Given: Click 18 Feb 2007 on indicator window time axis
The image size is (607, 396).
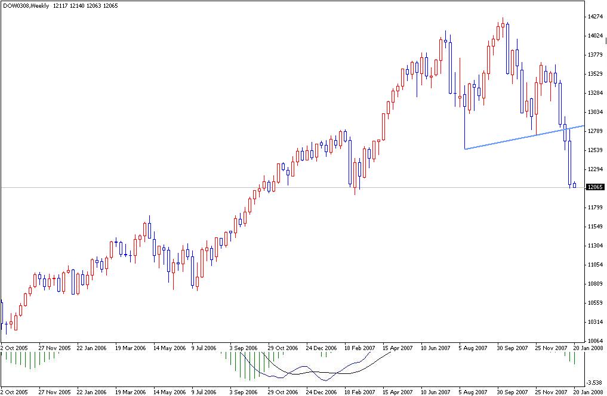Looking at the screenshot, I should pos(360,392).
